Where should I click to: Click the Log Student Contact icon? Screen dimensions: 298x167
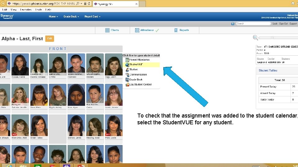(x=127, y=85)
